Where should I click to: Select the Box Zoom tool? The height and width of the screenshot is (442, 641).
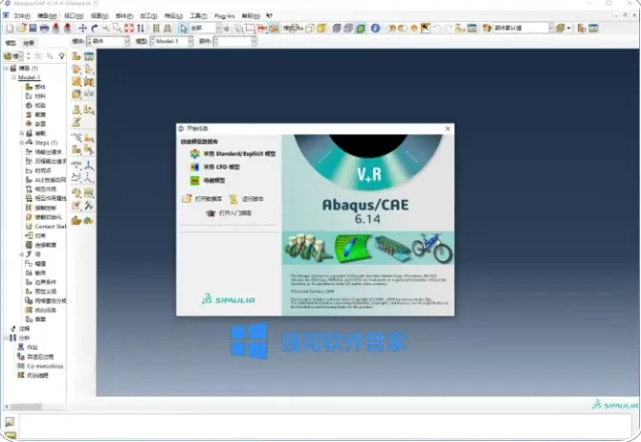click(117, 29)
